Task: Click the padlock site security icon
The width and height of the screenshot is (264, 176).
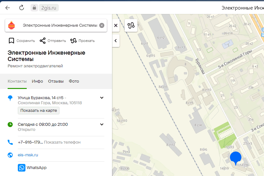Action: [34, 8]
